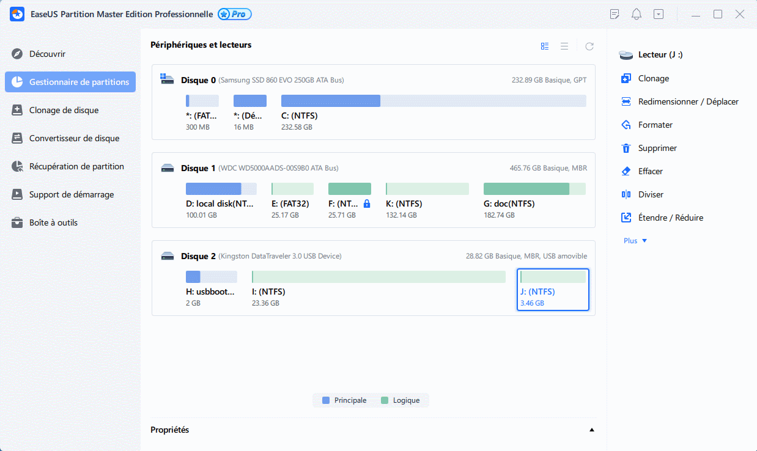
Task: Expand the Propriétés panel
Action: [x=591, y=430]
